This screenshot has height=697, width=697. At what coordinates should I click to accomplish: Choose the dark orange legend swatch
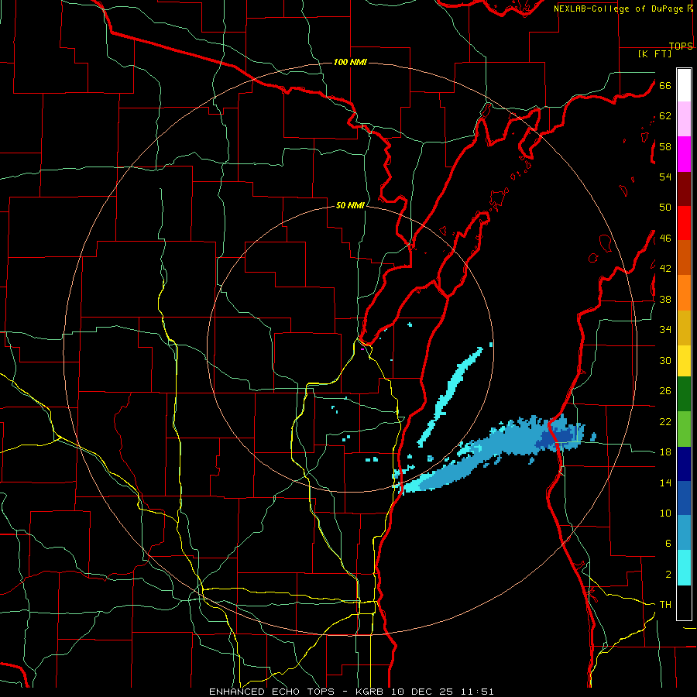[684, 258]
